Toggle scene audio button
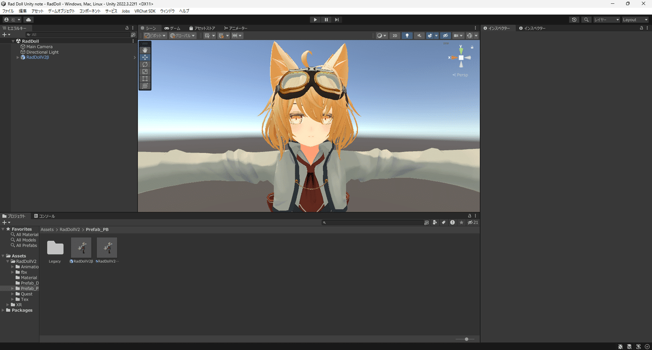The width and height of the screenshot is (652, 350). pyautogui.click(x=419, y=35)
